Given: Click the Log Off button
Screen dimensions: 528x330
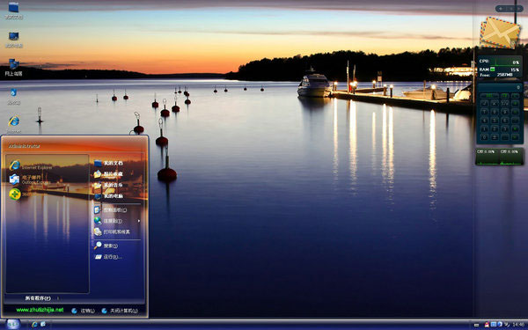Looking at the screenshot, I should [84, 311].
